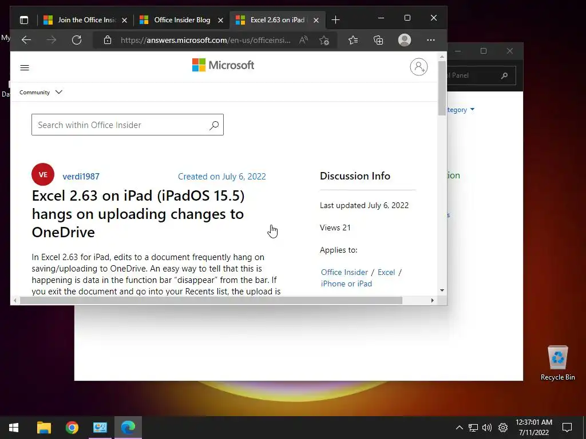Viewport: 586px width, 439px height.
Task: Open the volume tray icon
Action: pyautogui.click(x=487, y=428)
